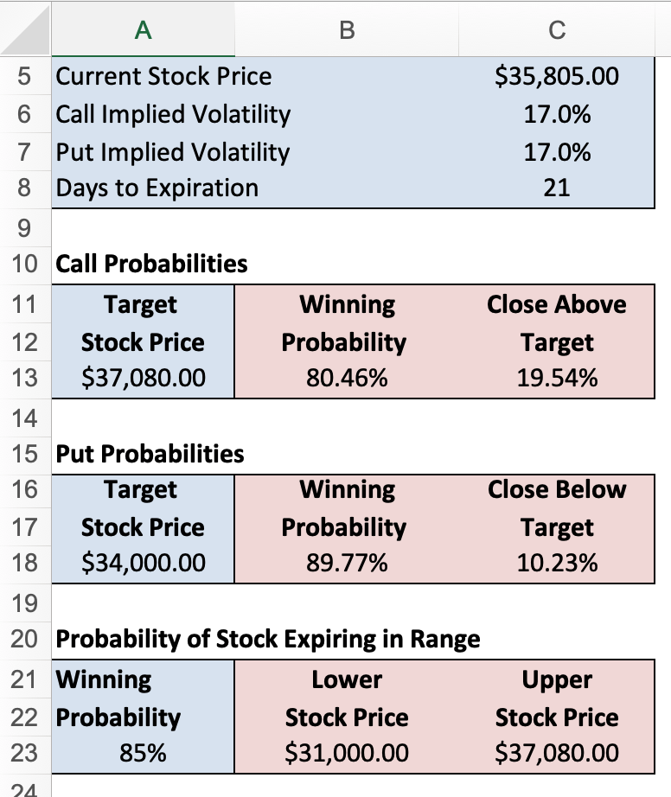Image resolution: width=671 pixels, height=797 pixels.
Task: Select row 5 header
Action: (24, 76)
